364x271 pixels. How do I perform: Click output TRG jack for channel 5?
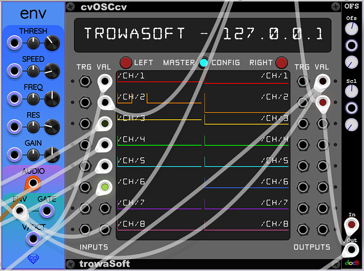coord(303,166)
